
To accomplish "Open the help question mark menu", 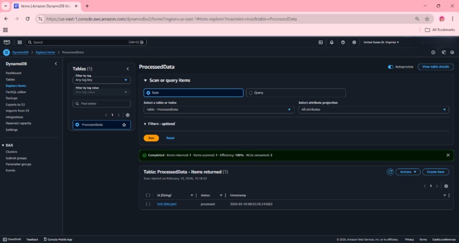I will [343, 43].
